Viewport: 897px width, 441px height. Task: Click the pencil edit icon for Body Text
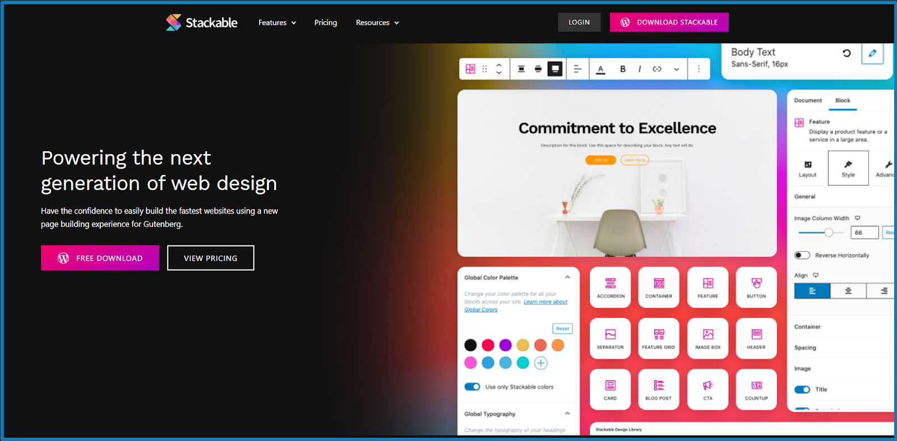tap(872, 53)
